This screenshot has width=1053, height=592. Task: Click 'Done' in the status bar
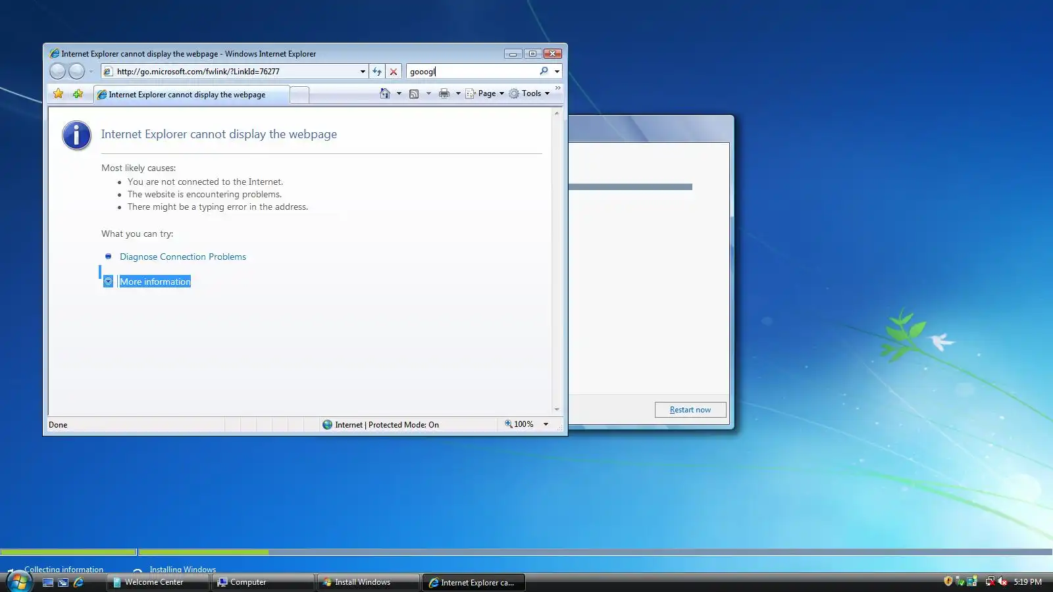coord(58,425)
